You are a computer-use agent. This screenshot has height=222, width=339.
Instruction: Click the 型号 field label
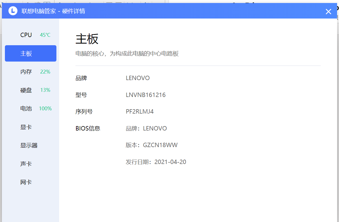click(x=81, y=95)
